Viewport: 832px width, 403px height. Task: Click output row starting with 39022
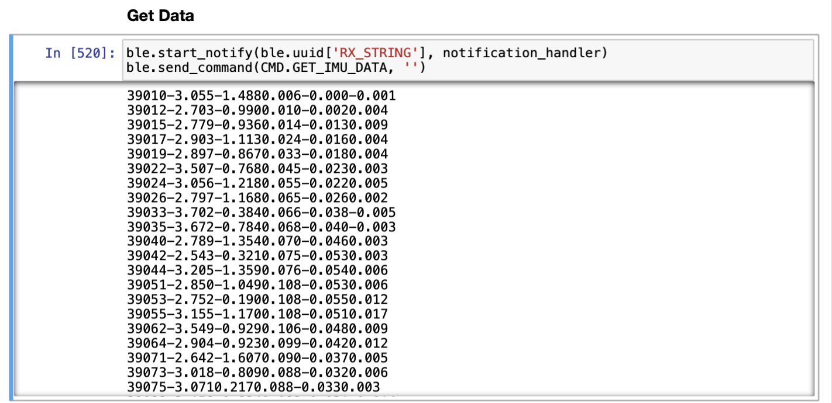point(257,168)
